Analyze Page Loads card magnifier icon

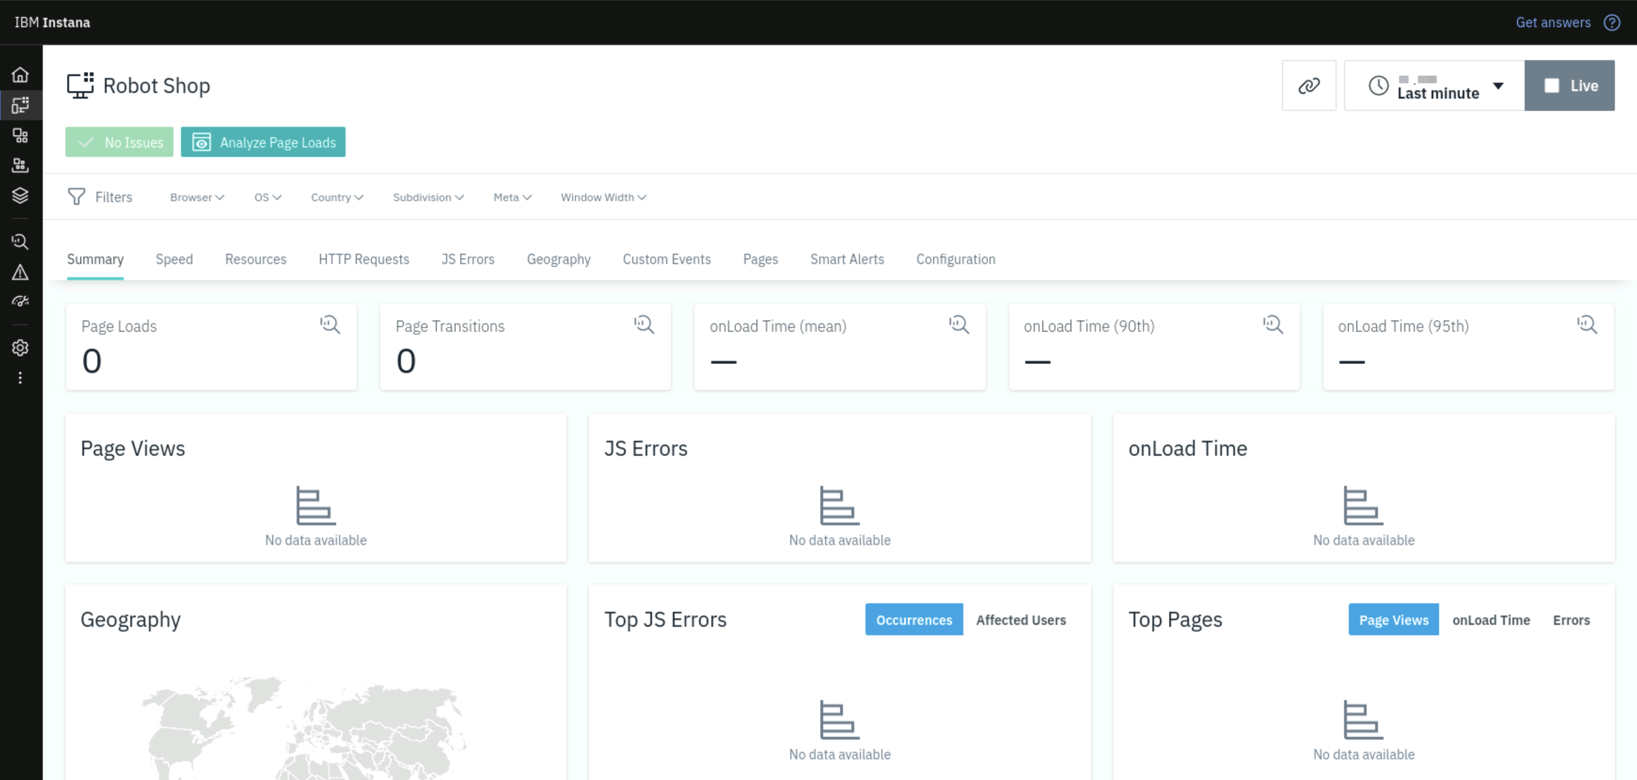coord(330,325)
